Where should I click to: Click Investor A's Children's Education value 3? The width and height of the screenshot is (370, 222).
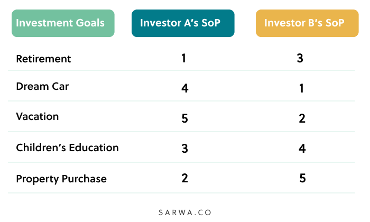pyautogui.click(x=184, y=149)
